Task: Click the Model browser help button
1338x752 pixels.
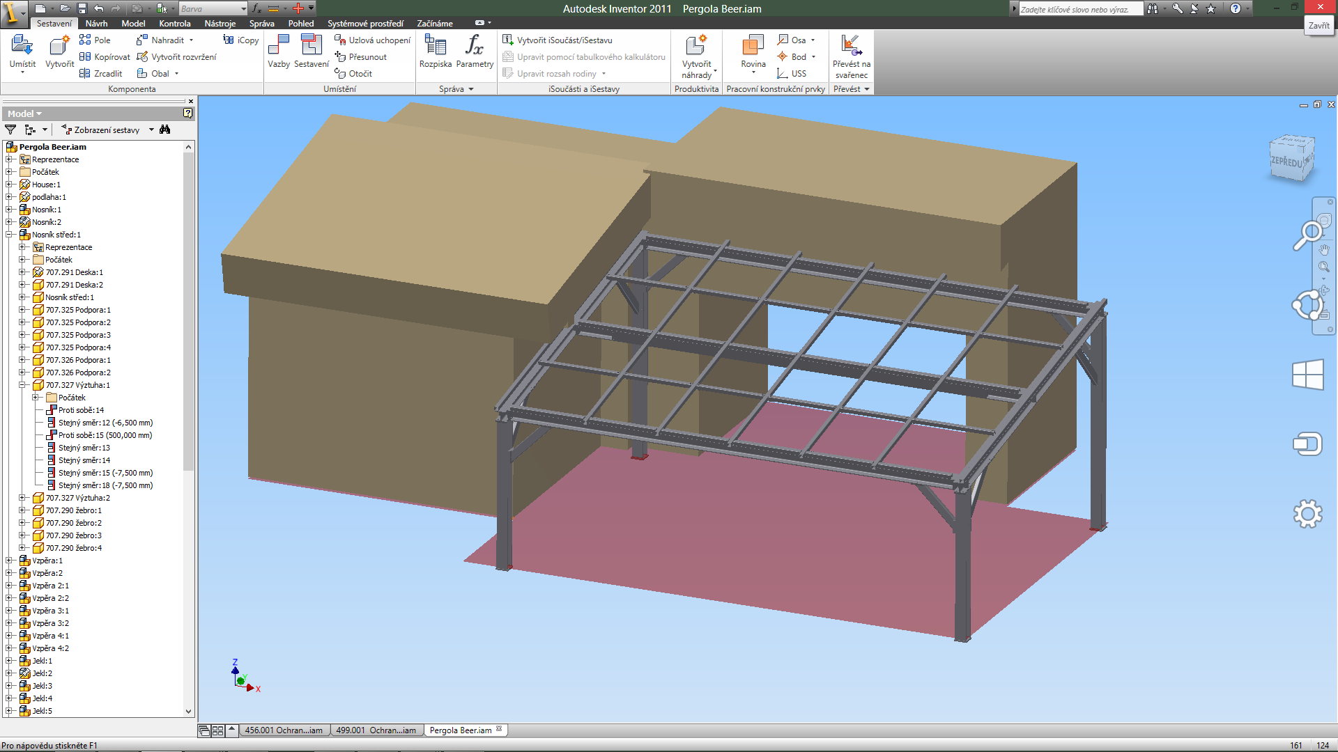Action: 188,113
